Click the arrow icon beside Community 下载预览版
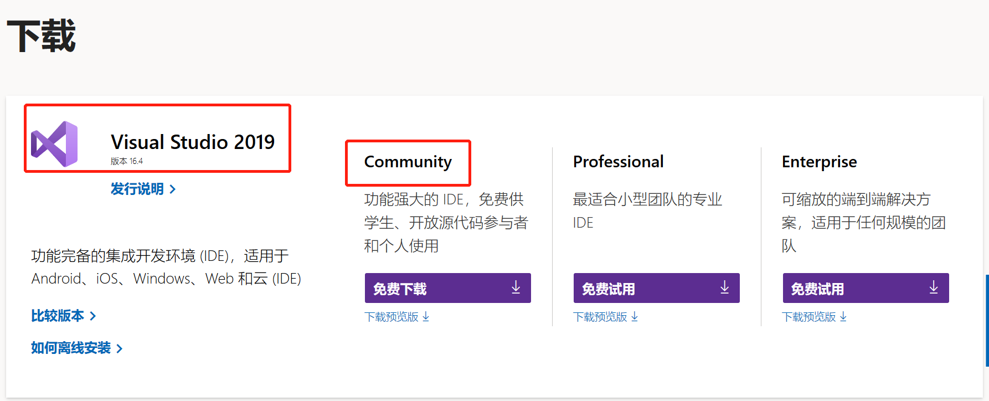989x401 pixels. [x=426, y=317]
